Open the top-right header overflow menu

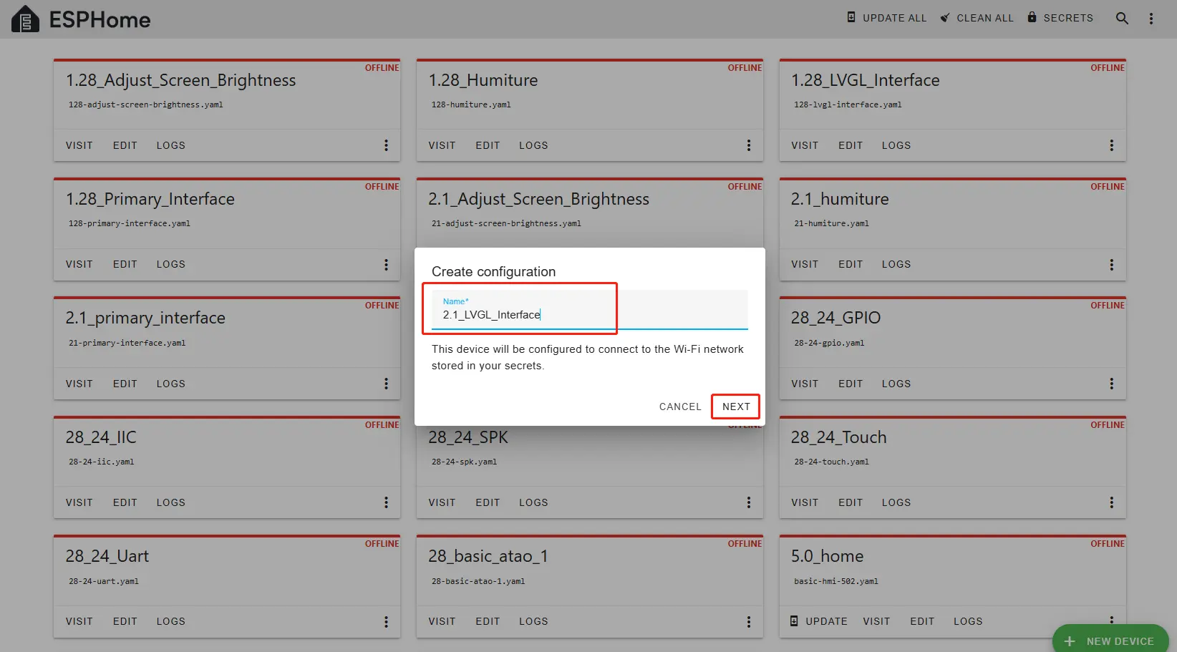(x=1151, y=19)
